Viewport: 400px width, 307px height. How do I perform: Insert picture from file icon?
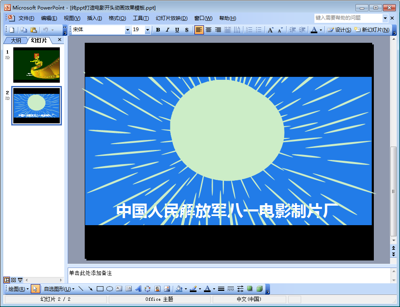pyautogui.click(x=167, y=289)
